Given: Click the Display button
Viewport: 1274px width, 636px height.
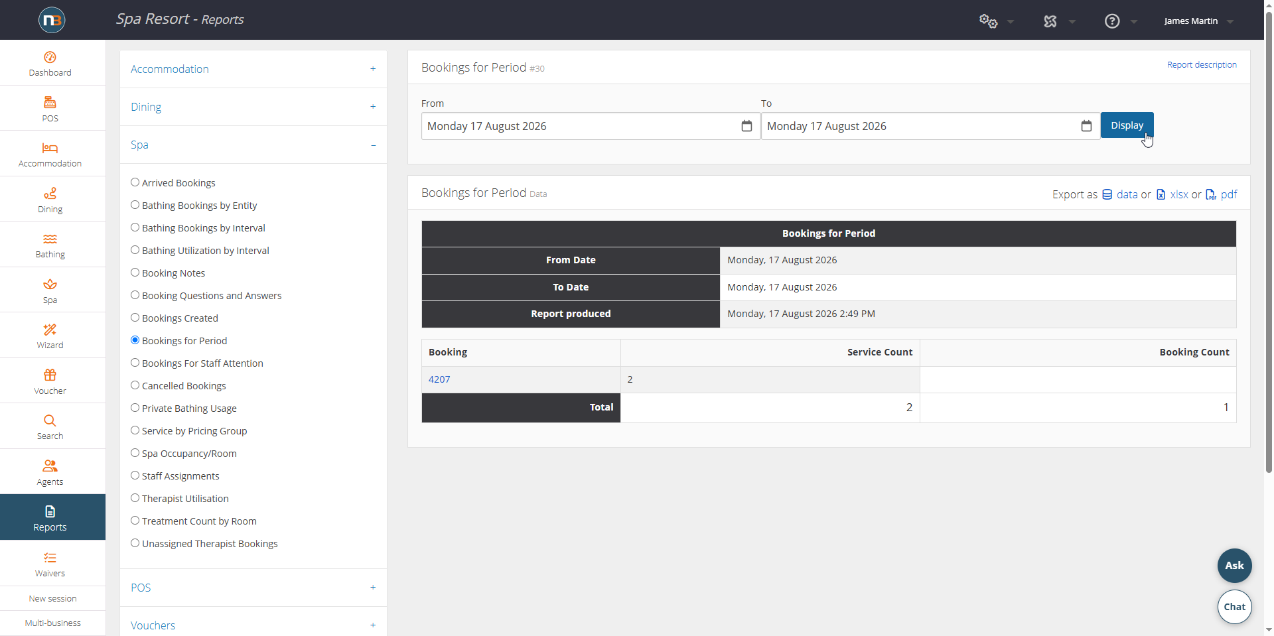Looking at the screenshot, I should coord(1127,125).
